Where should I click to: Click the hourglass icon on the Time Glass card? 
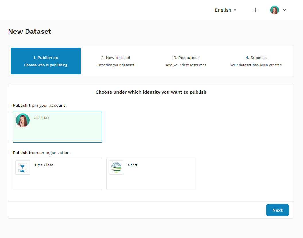[22, 167]
